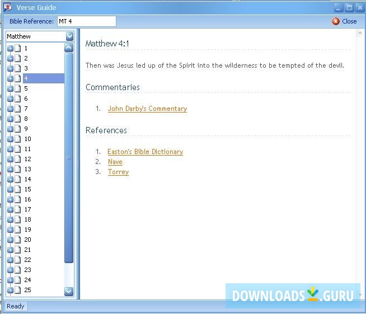Click the 'Commentaries' heading
Viewport: 366px width, 314px height.
click(x=112, y=87)
